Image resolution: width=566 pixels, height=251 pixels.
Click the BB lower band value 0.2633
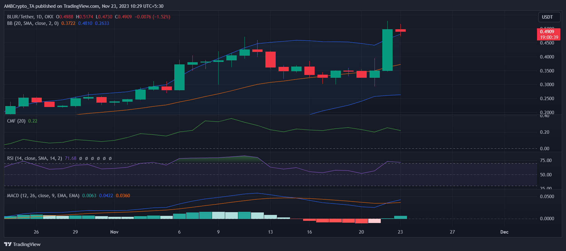click(x=102, y=23)
